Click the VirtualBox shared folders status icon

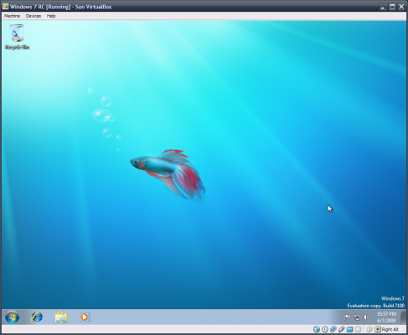(349, 329)
